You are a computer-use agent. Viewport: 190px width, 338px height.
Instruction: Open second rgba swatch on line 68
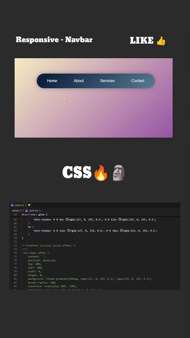pyautogui.click(x=122, y=230)
